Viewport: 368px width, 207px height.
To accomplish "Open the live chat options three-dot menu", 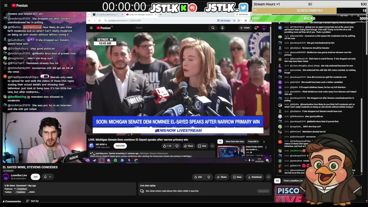I will [x=352, y=16].
